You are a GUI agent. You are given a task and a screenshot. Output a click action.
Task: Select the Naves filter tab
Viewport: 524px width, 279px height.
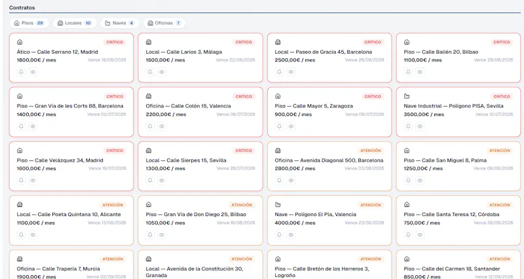(x=120, y=23)
